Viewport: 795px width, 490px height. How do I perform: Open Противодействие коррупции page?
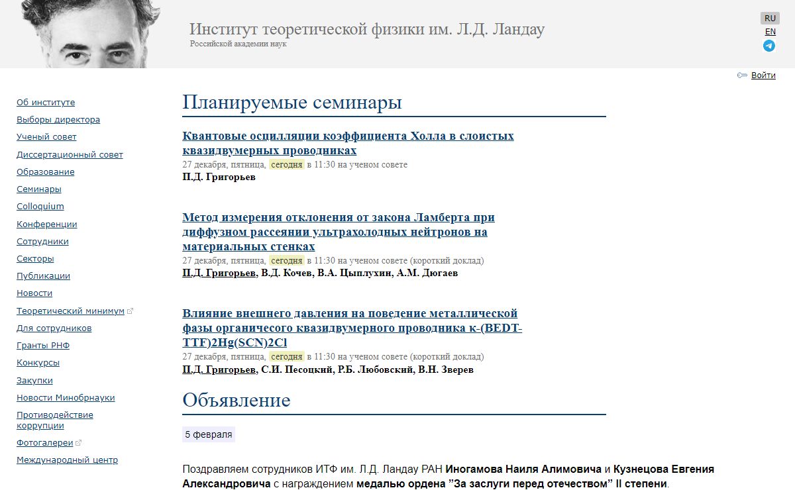[x=55, y=420]
